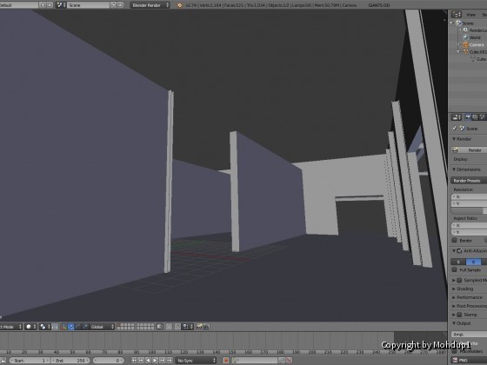Click the first layer button grid

tap(125, 327)
